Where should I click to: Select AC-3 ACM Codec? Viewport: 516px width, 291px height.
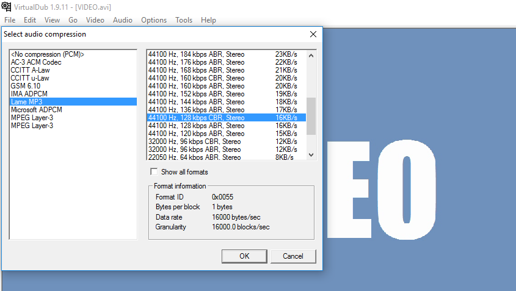(73, 62)
